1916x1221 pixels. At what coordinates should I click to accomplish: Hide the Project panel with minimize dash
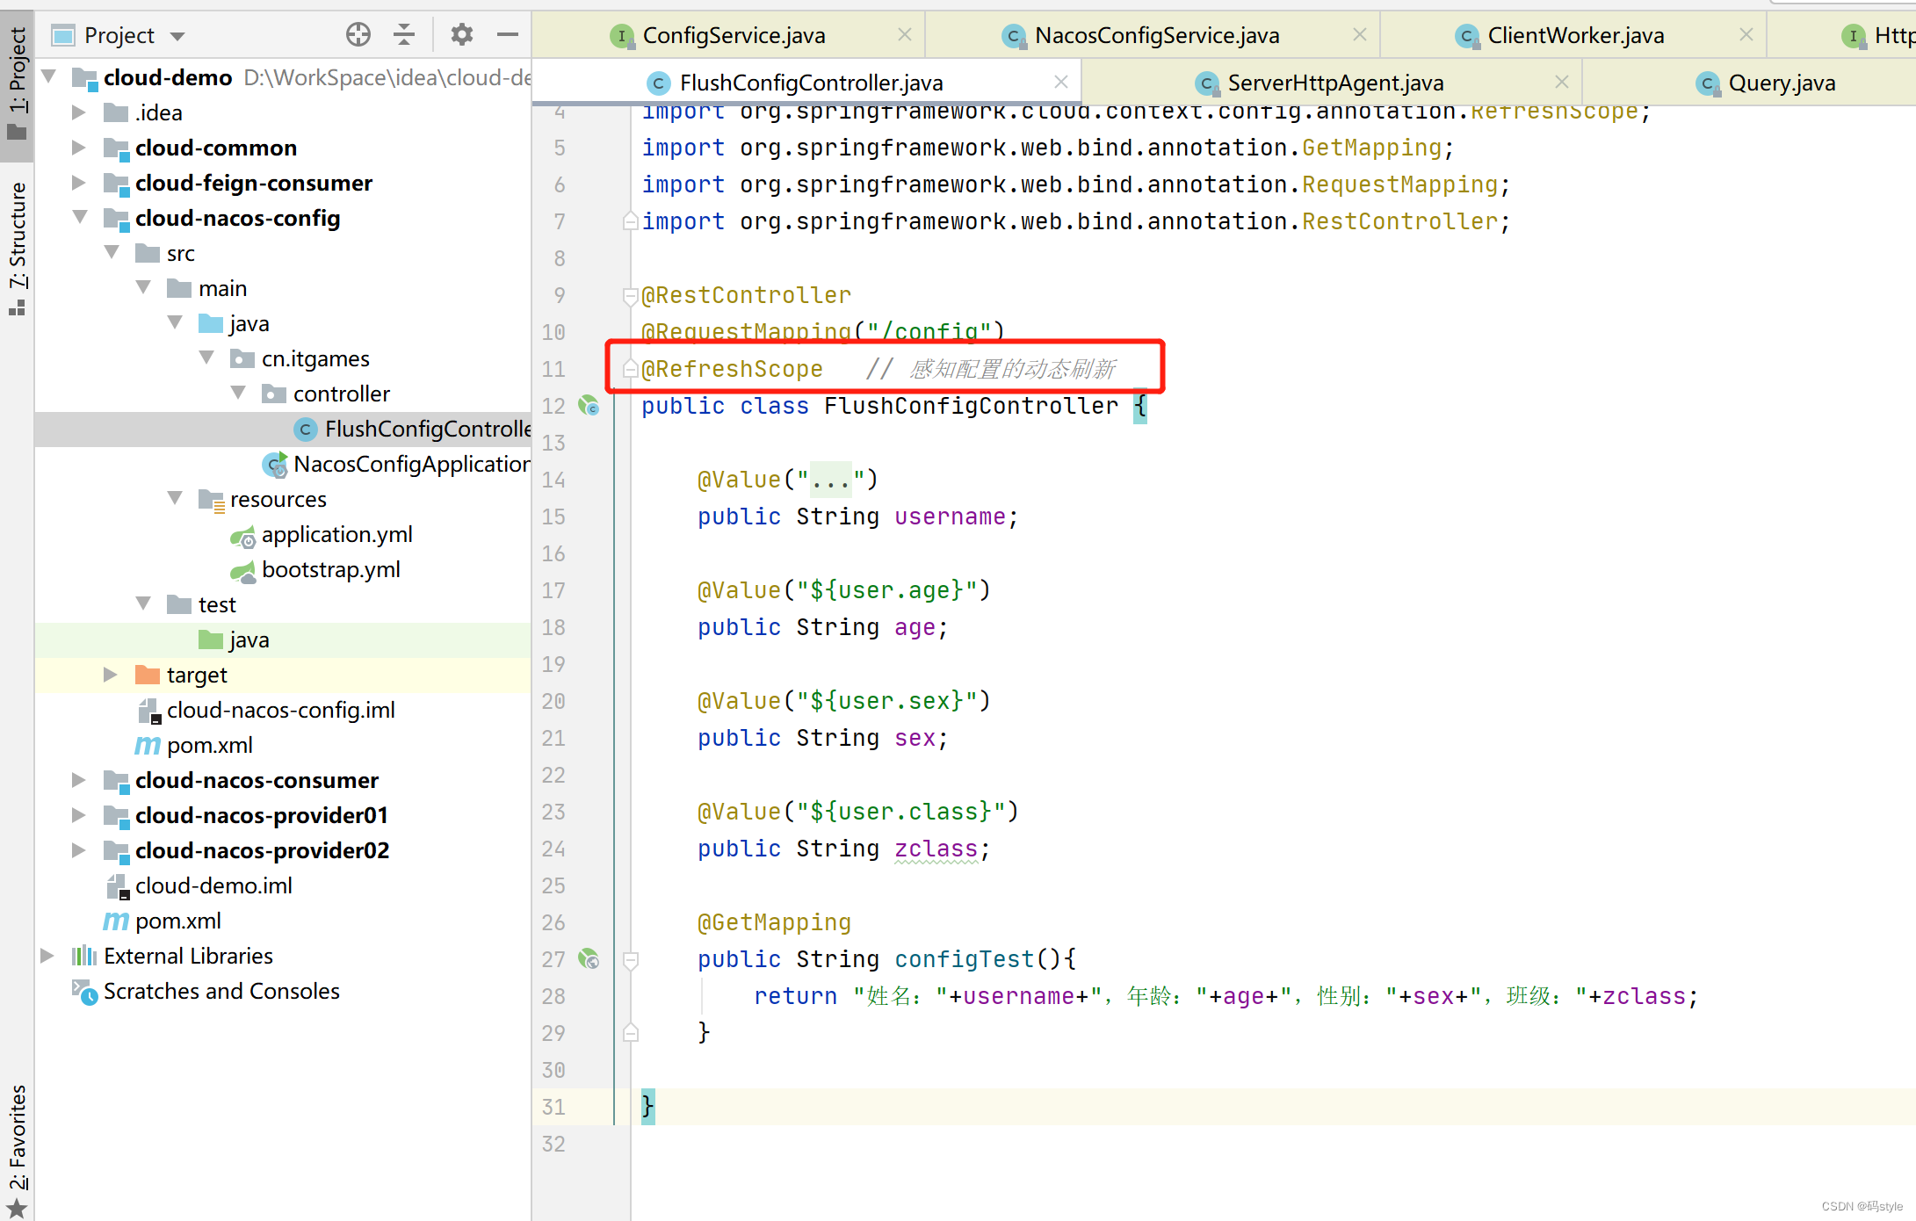tap(508, 34)
